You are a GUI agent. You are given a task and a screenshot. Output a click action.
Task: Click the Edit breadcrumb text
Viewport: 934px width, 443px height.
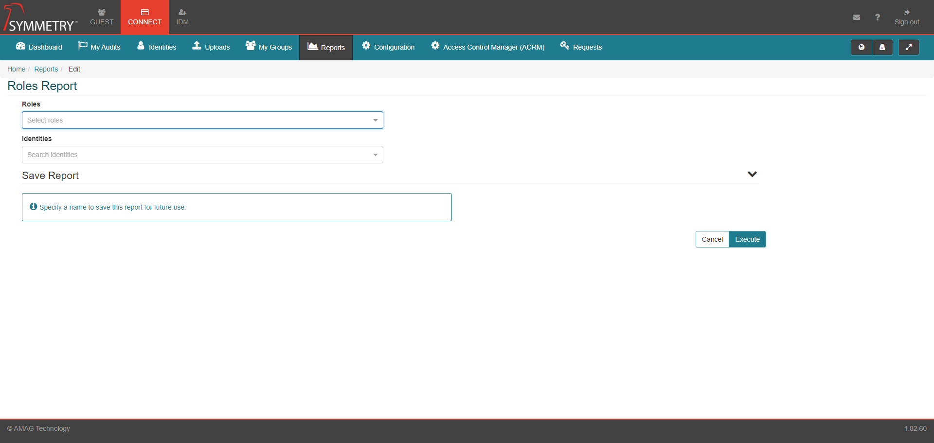[x=74, y=69]
